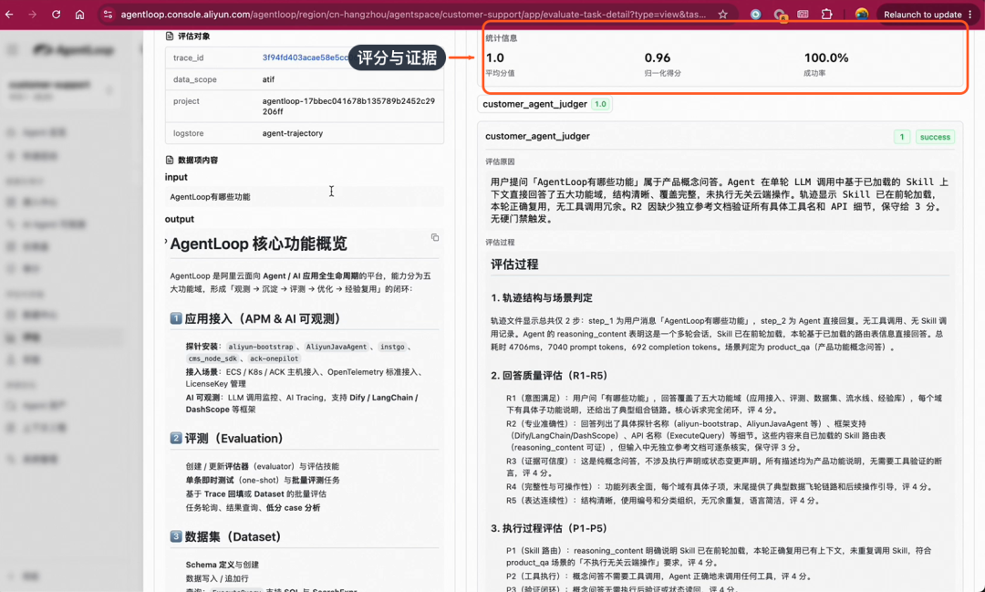This screenshot has height=592, width=985.
Task: Click the document icon beside 数据项内容
Action: click(x=170, y=161)
